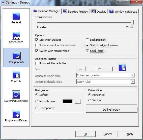
Task: Click the black monochrome color swatch
Action: coord(68,101)
